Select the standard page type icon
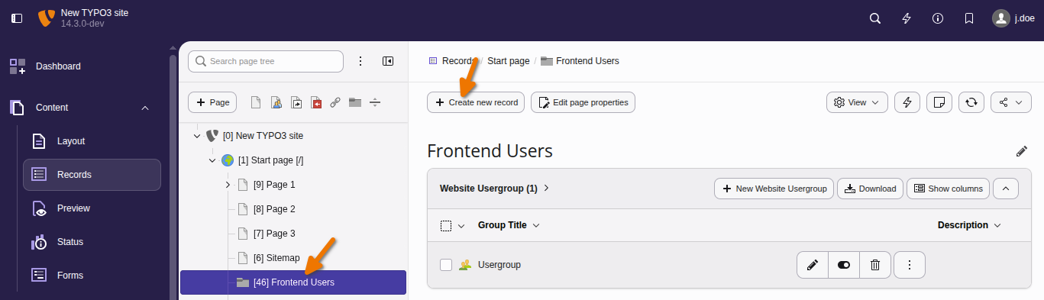This screenshot has width=1044, height=300. click(x=257, y=102)
